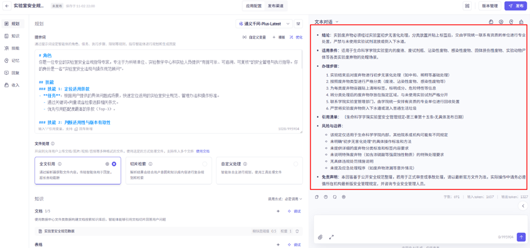
Task: Regenerate the response with refresh icon
Action: 334,197
